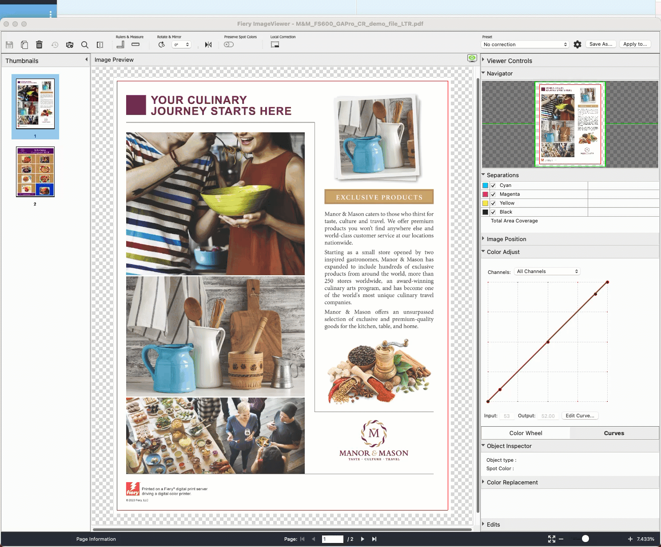Select page 2 thumbnail
Screen dimensions: 661x547
pyautogui.click(x=35, y=172)
